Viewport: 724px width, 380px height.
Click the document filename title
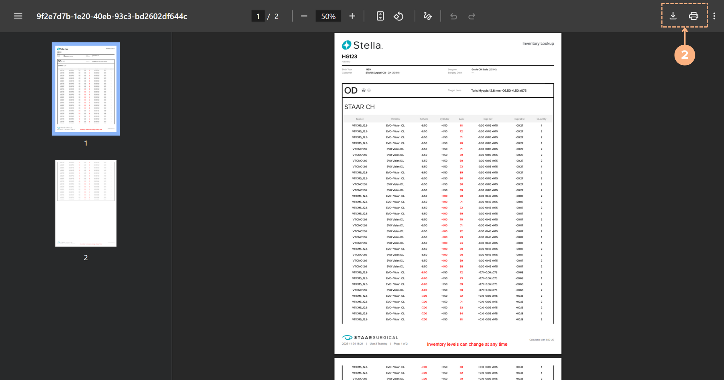[x=112, y=16]
